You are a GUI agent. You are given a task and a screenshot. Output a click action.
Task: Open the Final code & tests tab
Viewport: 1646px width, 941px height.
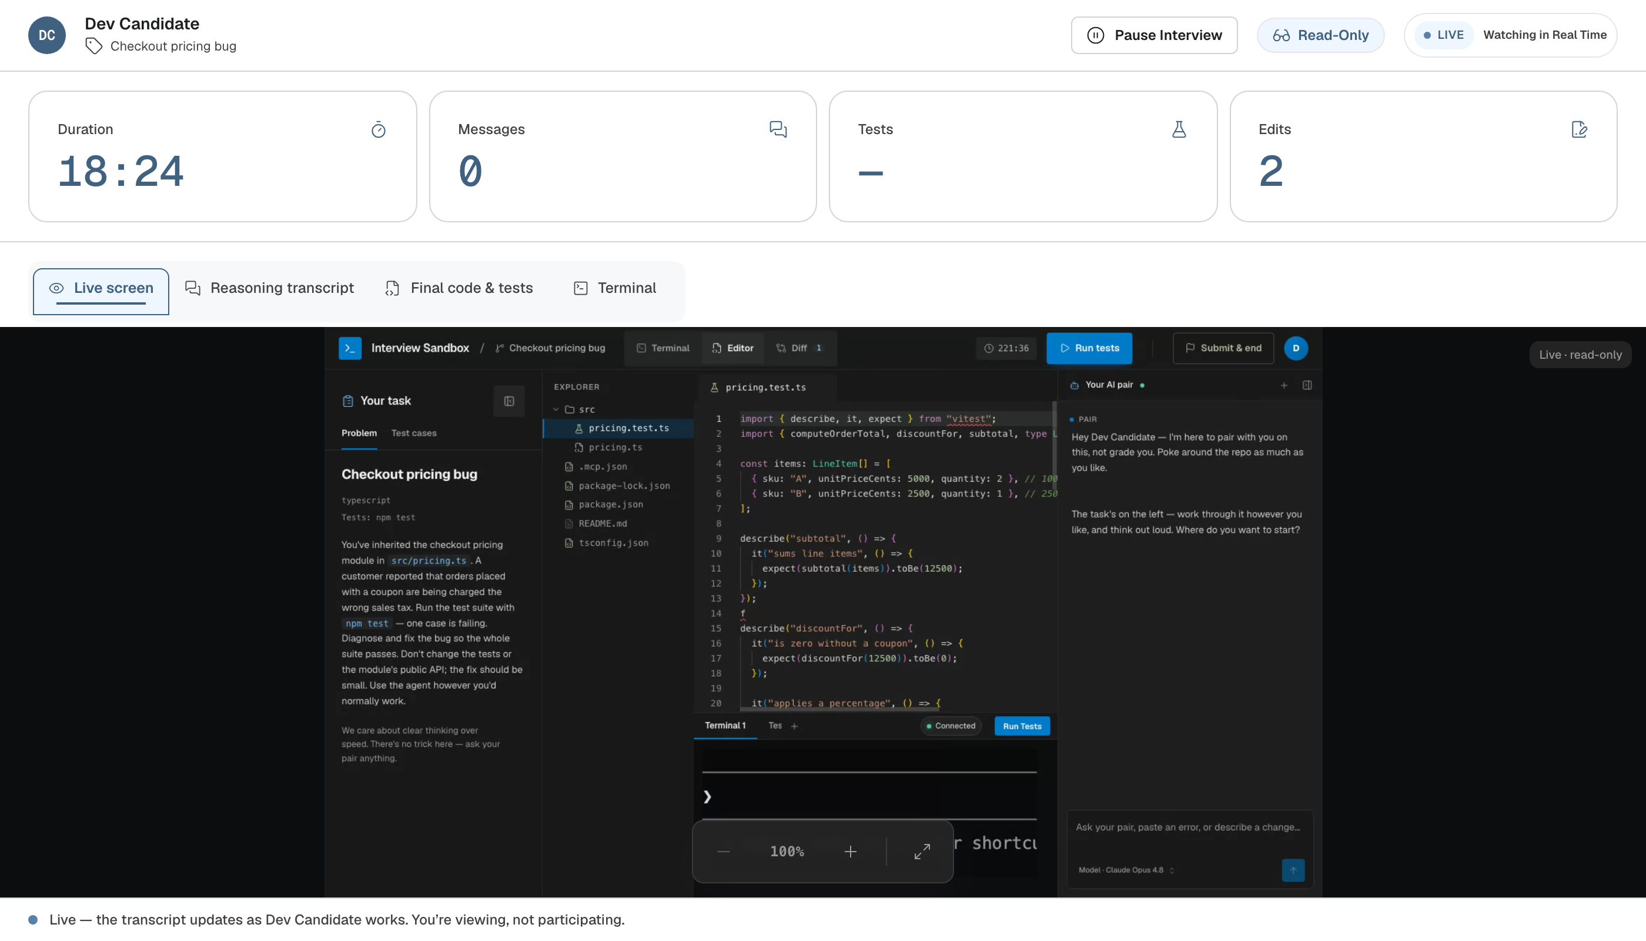tap(459, 288)
